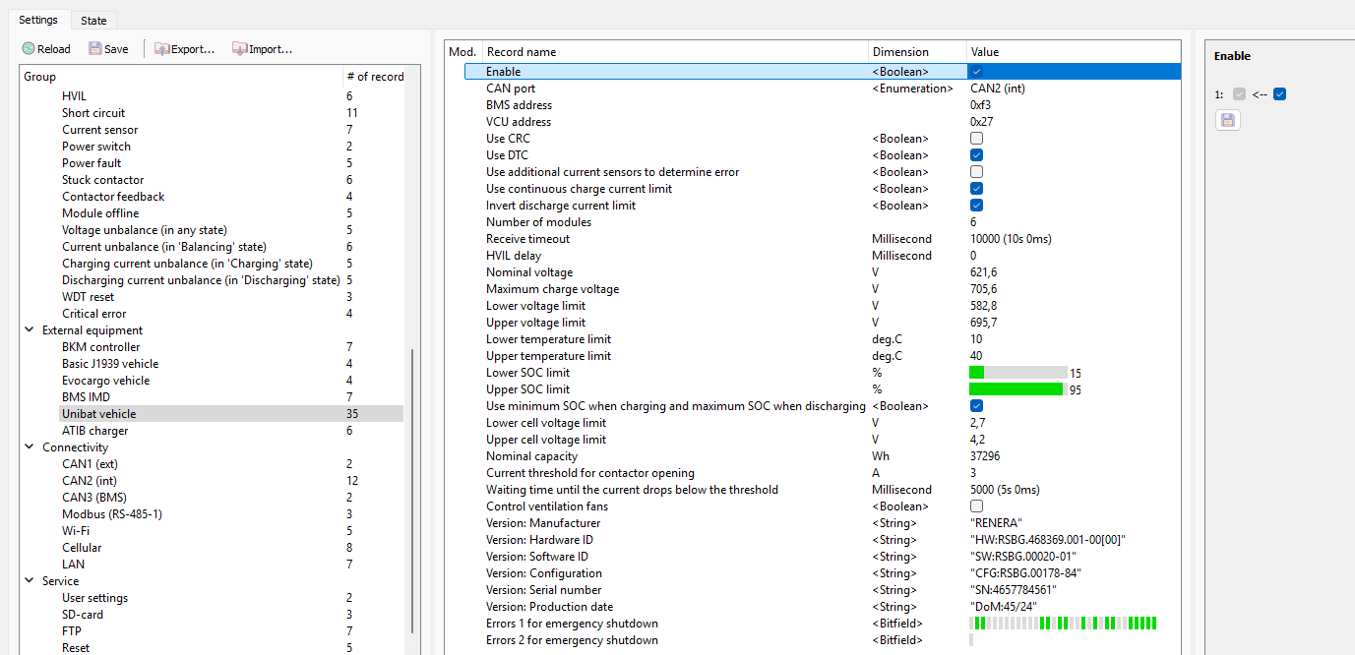
Task: Select the BMS IMD tree item
Action: point(86,397)
